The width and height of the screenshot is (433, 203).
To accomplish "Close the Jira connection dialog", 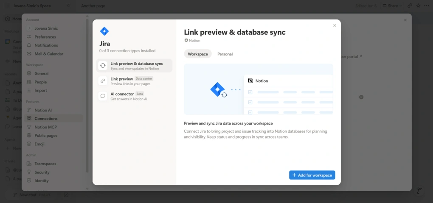I will [x=335, y=25].
